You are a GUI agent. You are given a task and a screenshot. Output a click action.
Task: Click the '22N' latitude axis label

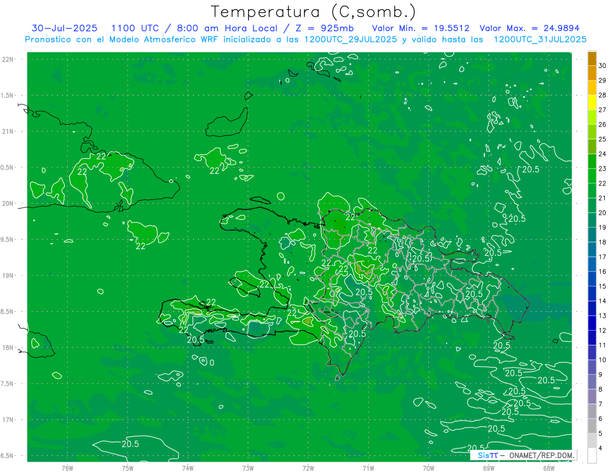click(8, 59)
